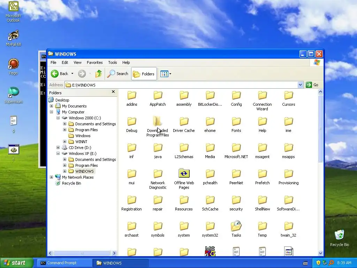Select the Supermium desktop shortcut
This screenshot has height=268, width=357.
tap(13, 95)
